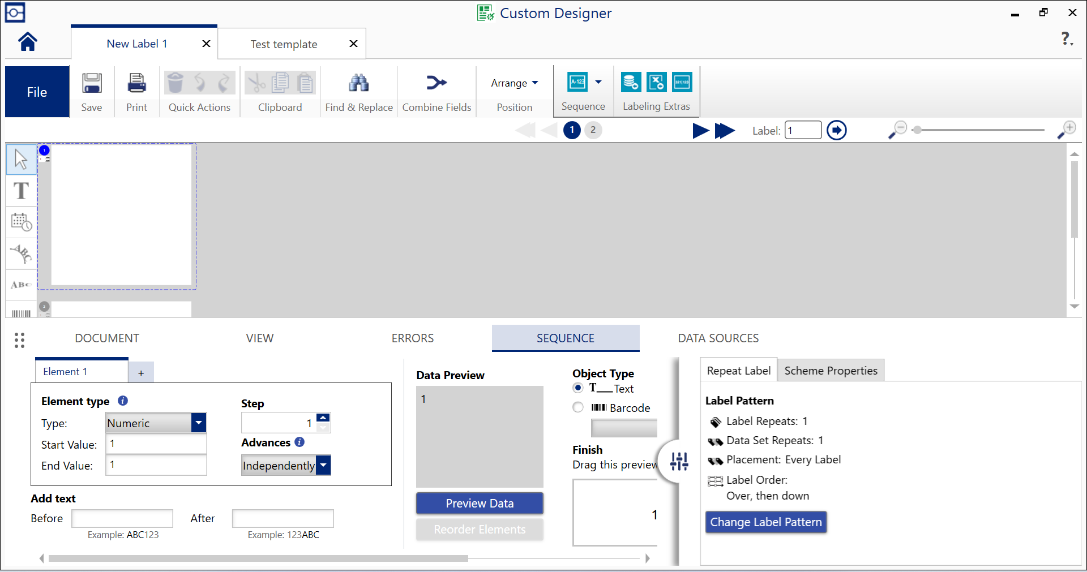1087x572 pixels.
Task: Open the Advances Independently dropdown
Action: click(323, 465)
